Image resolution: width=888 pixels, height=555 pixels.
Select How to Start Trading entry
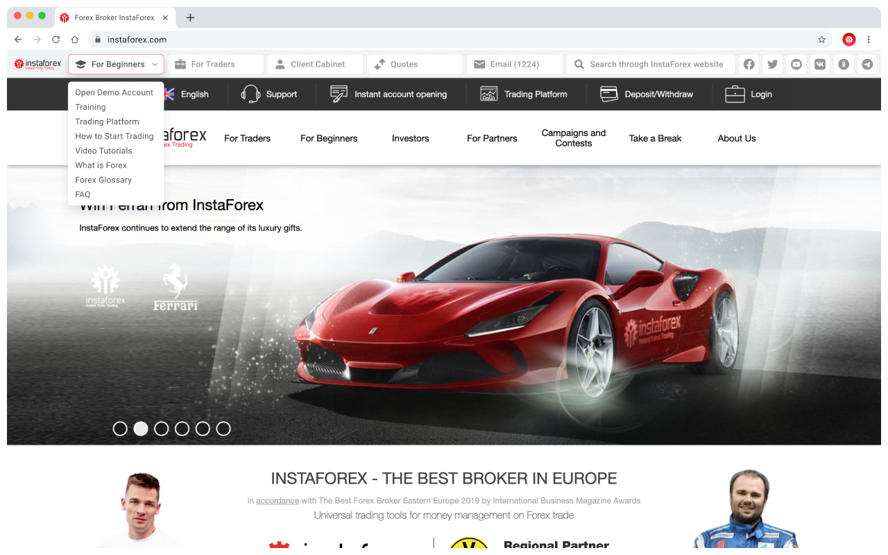pos(114,136)
